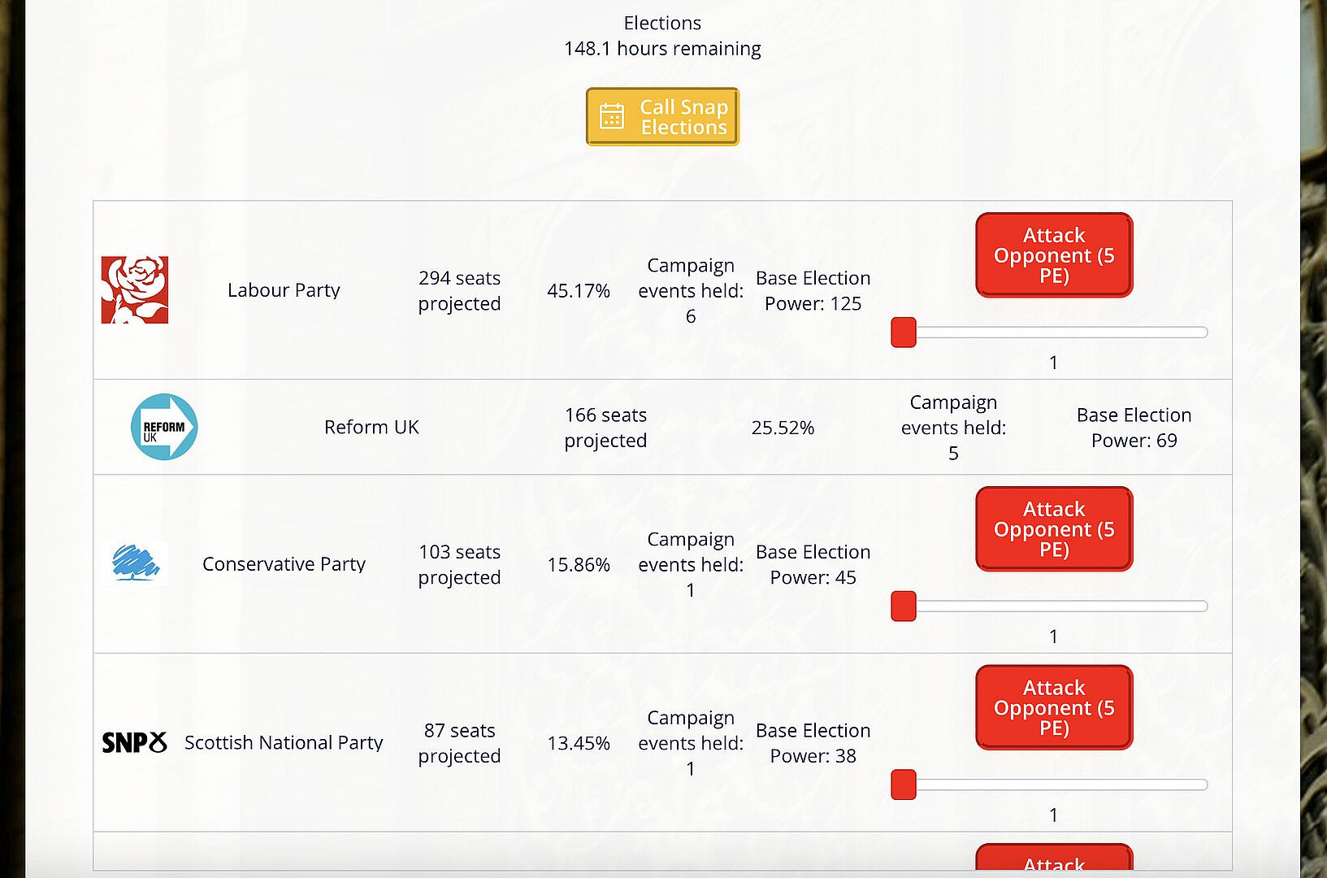Attack Opponent in the Scottish National Party row
1327x878 pixels.
pyautogui.click(x=1053, y=708)
